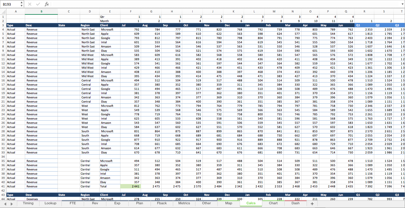The width and height of the screenshot is (405, 208).
Task: Select the Calcs sheet tab
Action: coord(251,203)
